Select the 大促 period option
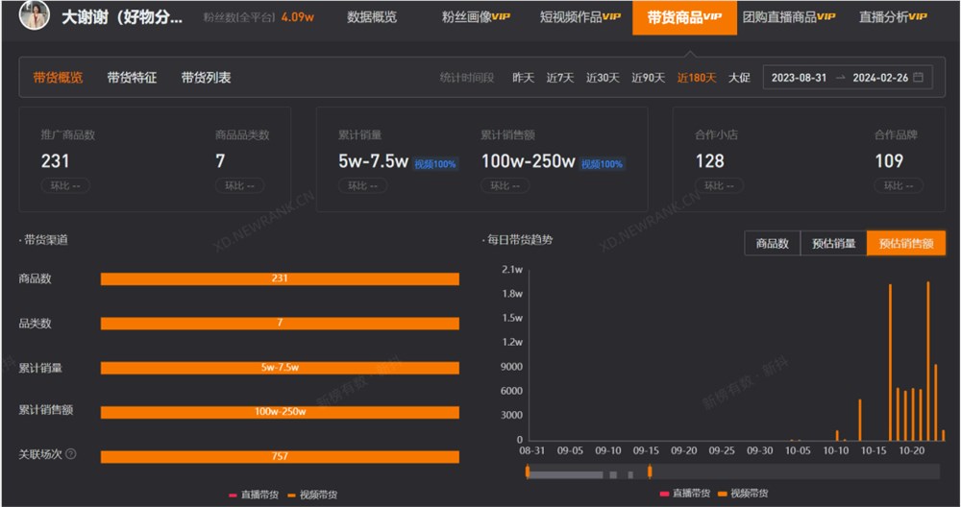 pos(739,78)
